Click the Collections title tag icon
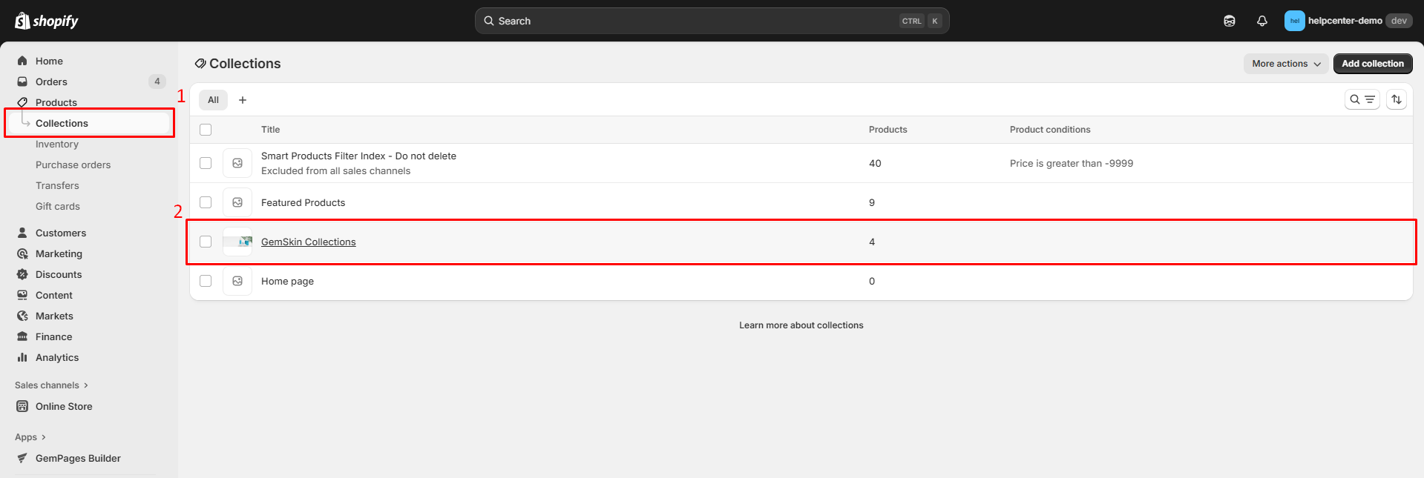Viewport: 1424px width, 478px height. pyautogui.click(x=200, y=64)
